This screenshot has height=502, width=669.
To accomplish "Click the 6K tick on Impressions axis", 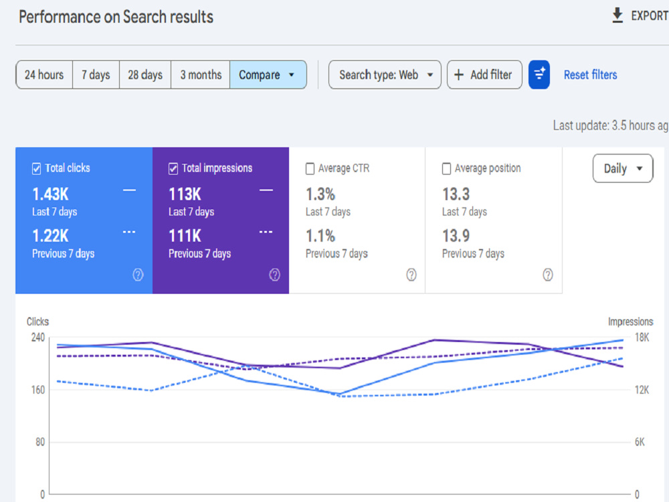I will (640, 442).
